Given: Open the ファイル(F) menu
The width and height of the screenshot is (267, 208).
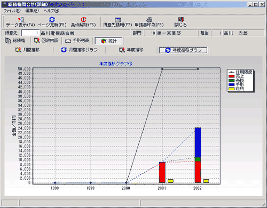Looking at the screenshot, I should tap(12, 11).
